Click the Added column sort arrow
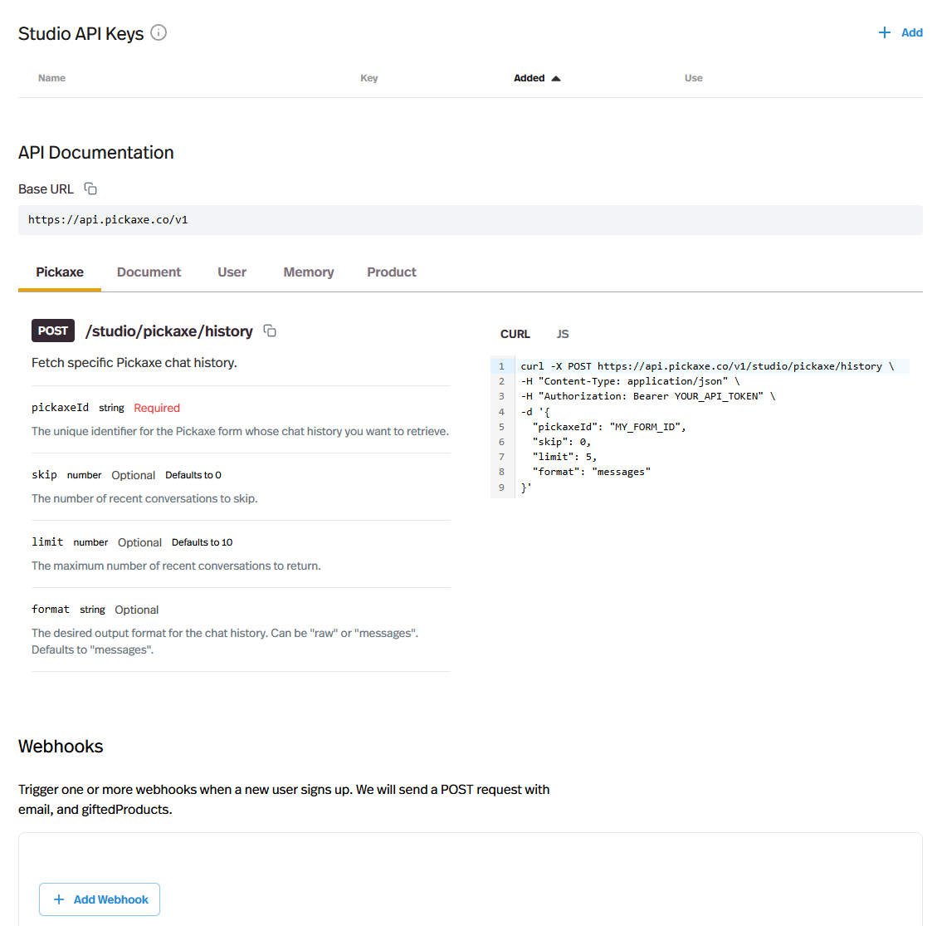 click(556, 78)
